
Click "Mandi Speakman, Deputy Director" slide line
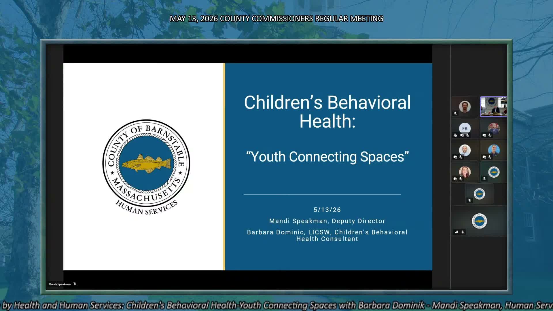pyautogui.click(x=327, y=221)
